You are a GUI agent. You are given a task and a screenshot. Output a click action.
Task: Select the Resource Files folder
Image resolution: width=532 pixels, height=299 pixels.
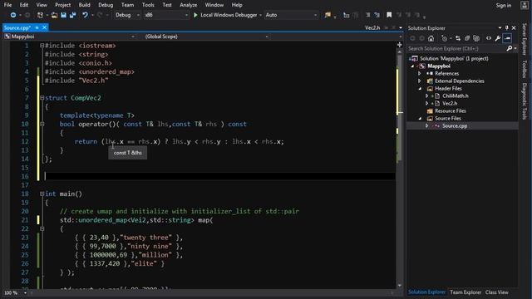click(451, 110)
